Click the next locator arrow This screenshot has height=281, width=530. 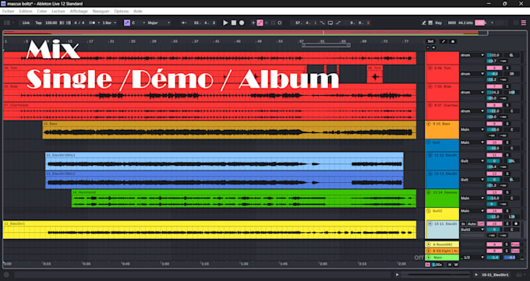433,47
